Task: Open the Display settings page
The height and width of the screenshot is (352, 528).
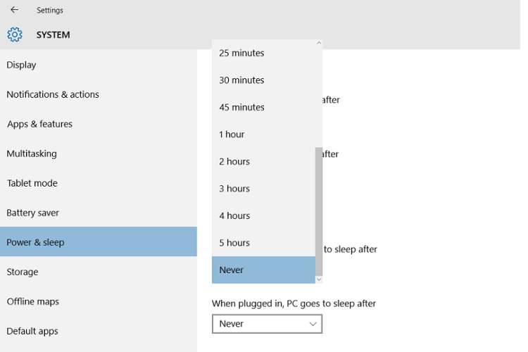Action: pyautogui.click(x=99, y=65)
